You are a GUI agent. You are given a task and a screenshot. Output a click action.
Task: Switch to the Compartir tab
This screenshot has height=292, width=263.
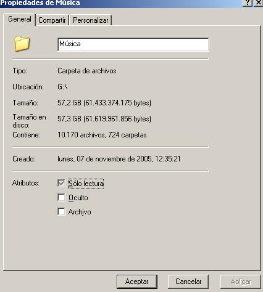click(x=52, y=20)
